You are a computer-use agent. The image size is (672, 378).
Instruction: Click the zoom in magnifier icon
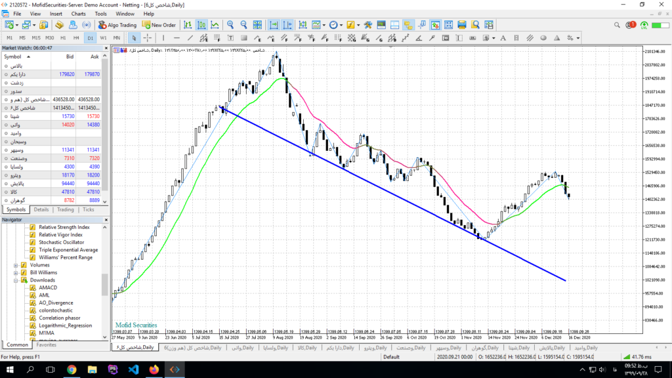point(230,25)
